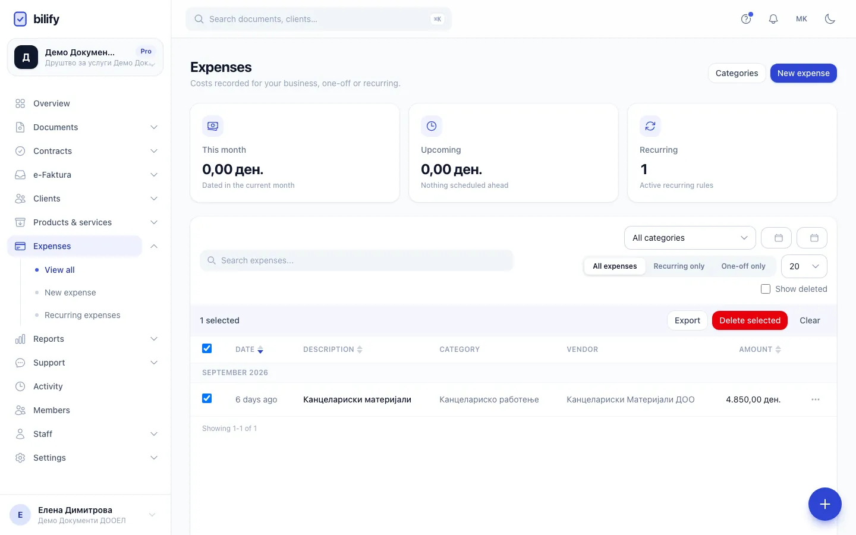Enable Show deleted checkbox
This screenshot has width=856, height=535.
click(x=766, y=289)
